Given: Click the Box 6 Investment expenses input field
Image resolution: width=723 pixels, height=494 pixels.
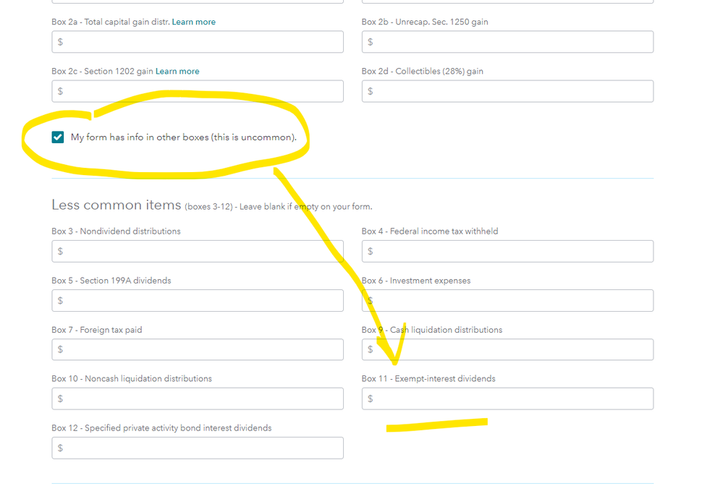Looking at the screenshot, I should click(x=507, y=301).
